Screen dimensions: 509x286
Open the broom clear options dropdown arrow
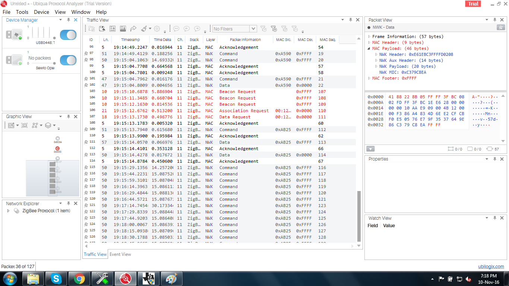[150, 29]
